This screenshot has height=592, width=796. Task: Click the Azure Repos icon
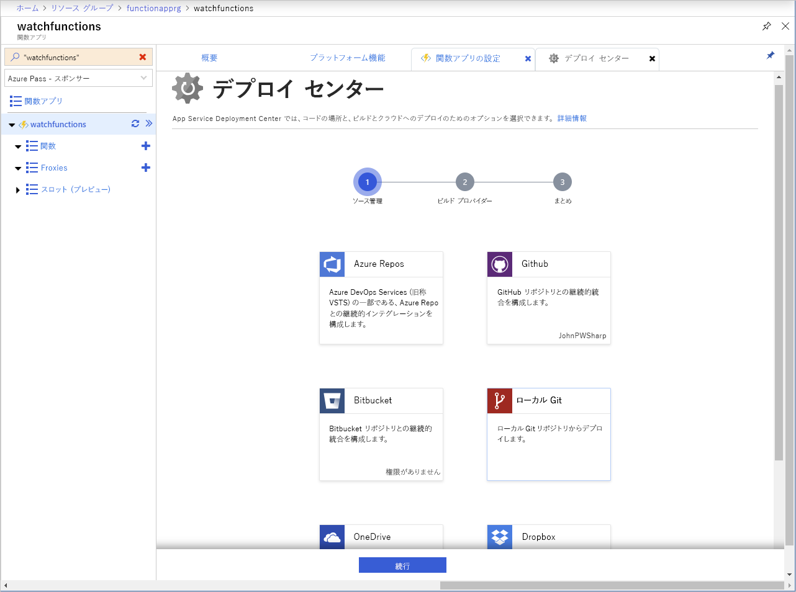coord(332,264)
